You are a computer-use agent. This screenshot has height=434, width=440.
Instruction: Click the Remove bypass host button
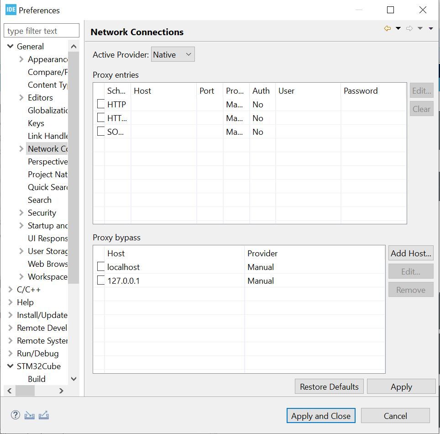(x=411, y=290)
